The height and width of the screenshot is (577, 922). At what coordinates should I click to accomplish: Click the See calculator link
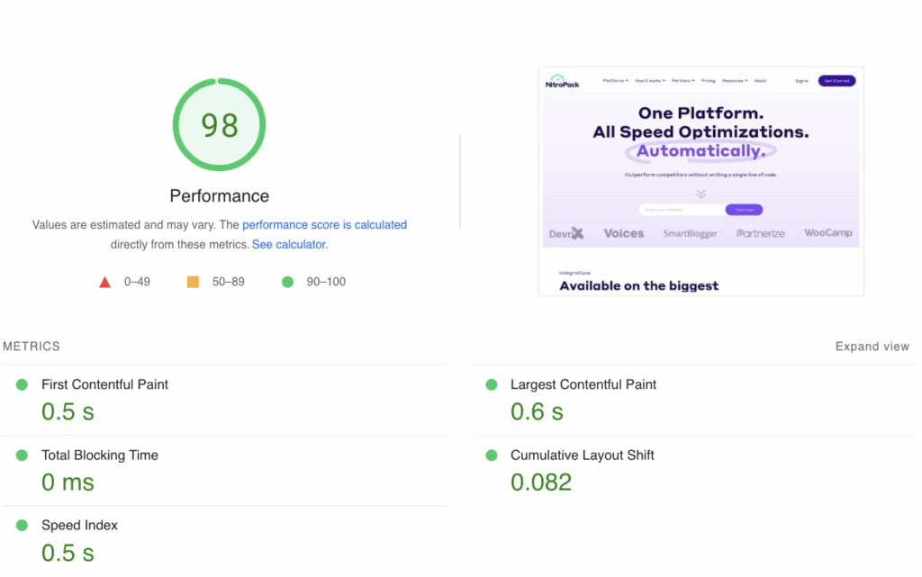coord(288,244)
